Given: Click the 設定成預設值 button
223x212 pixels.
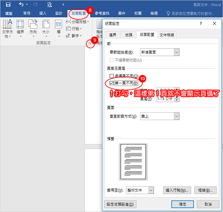Looking at the screenshot, I should pos(120,204).
